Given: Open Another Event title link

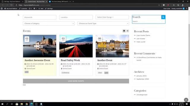Looking at the screenshot, I should pyautogui.click(x=105, y=60).
